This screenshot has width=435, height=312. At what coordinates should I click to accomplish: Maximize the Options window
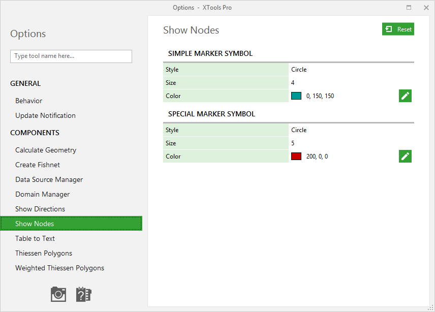point(409,8)
